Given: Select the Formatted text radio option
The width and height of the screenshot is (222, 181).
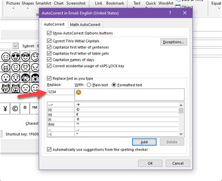Looking at the screenshot, I should coord(114,85).
